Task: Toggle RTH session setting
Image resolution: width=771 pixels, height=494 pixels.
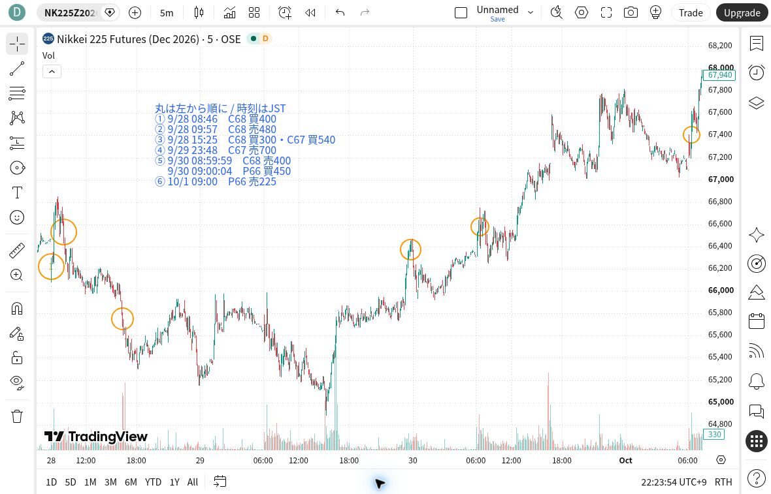Action: click(723, 482)
